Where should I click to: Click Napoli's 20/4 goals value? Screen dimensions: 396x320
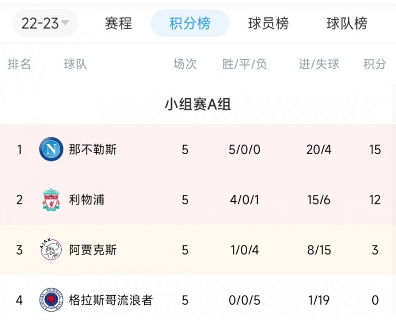[x=319, y=149]
